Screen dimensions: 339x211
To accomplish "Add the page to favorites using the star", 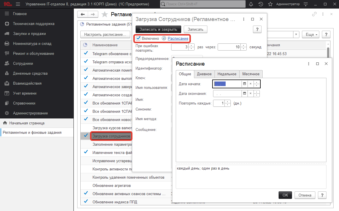I will (x=105, y=14).
